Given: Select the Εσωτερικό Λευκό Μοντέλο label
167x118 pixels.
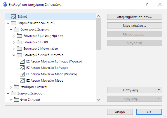Looking at the screenshot, I should (x=44, y=55).
